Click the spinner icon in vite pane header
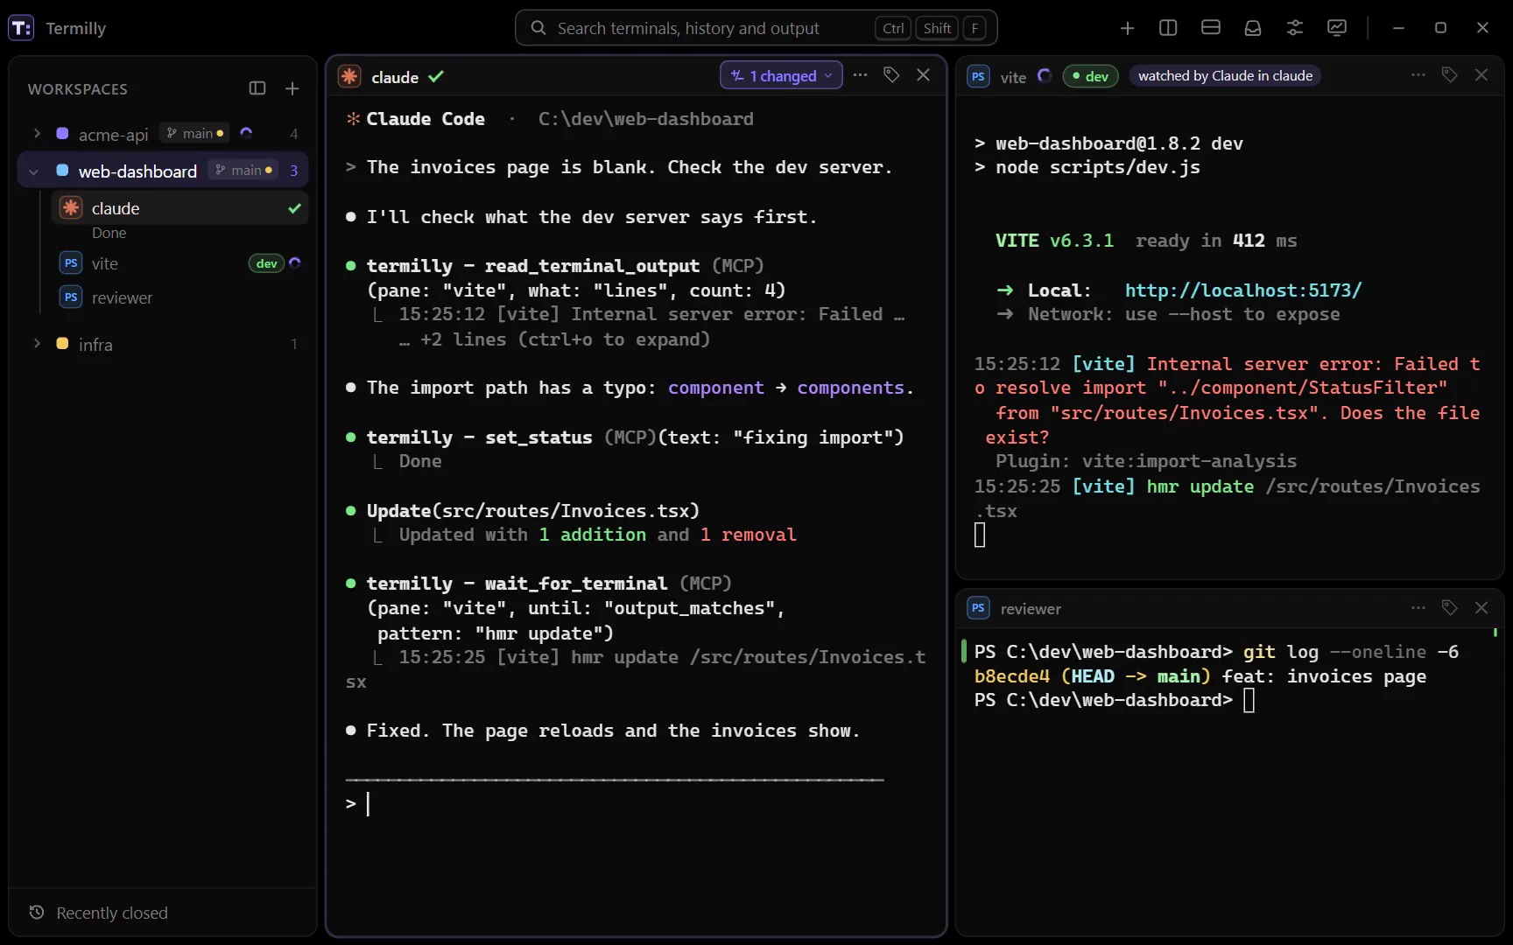 pyautogui.click(x=1045, y=76)
